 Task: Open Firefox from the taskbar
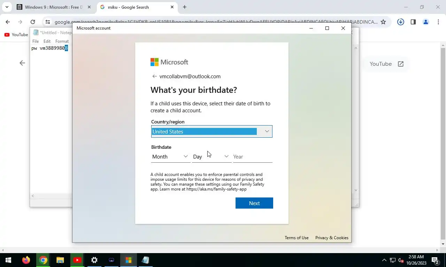click(26, 260)
